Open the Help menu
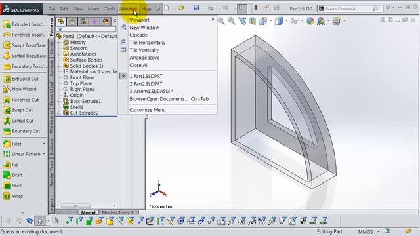Screen dimensions: 420x236 [146, 9]
